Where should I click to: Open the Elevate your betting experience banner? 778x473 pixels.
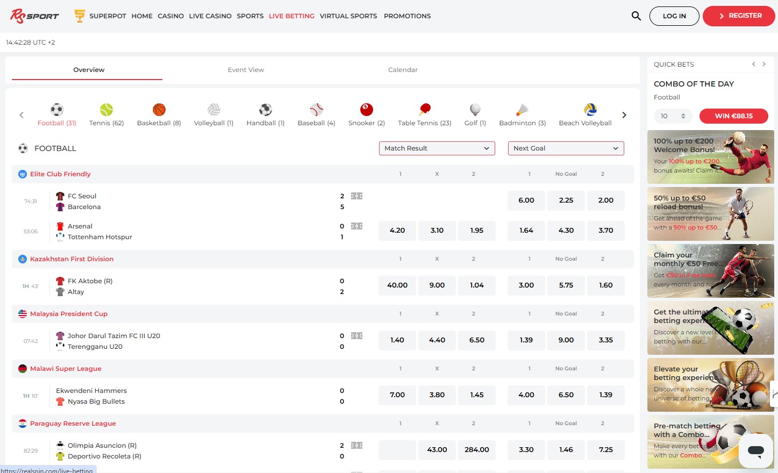(x=711, y=385)
